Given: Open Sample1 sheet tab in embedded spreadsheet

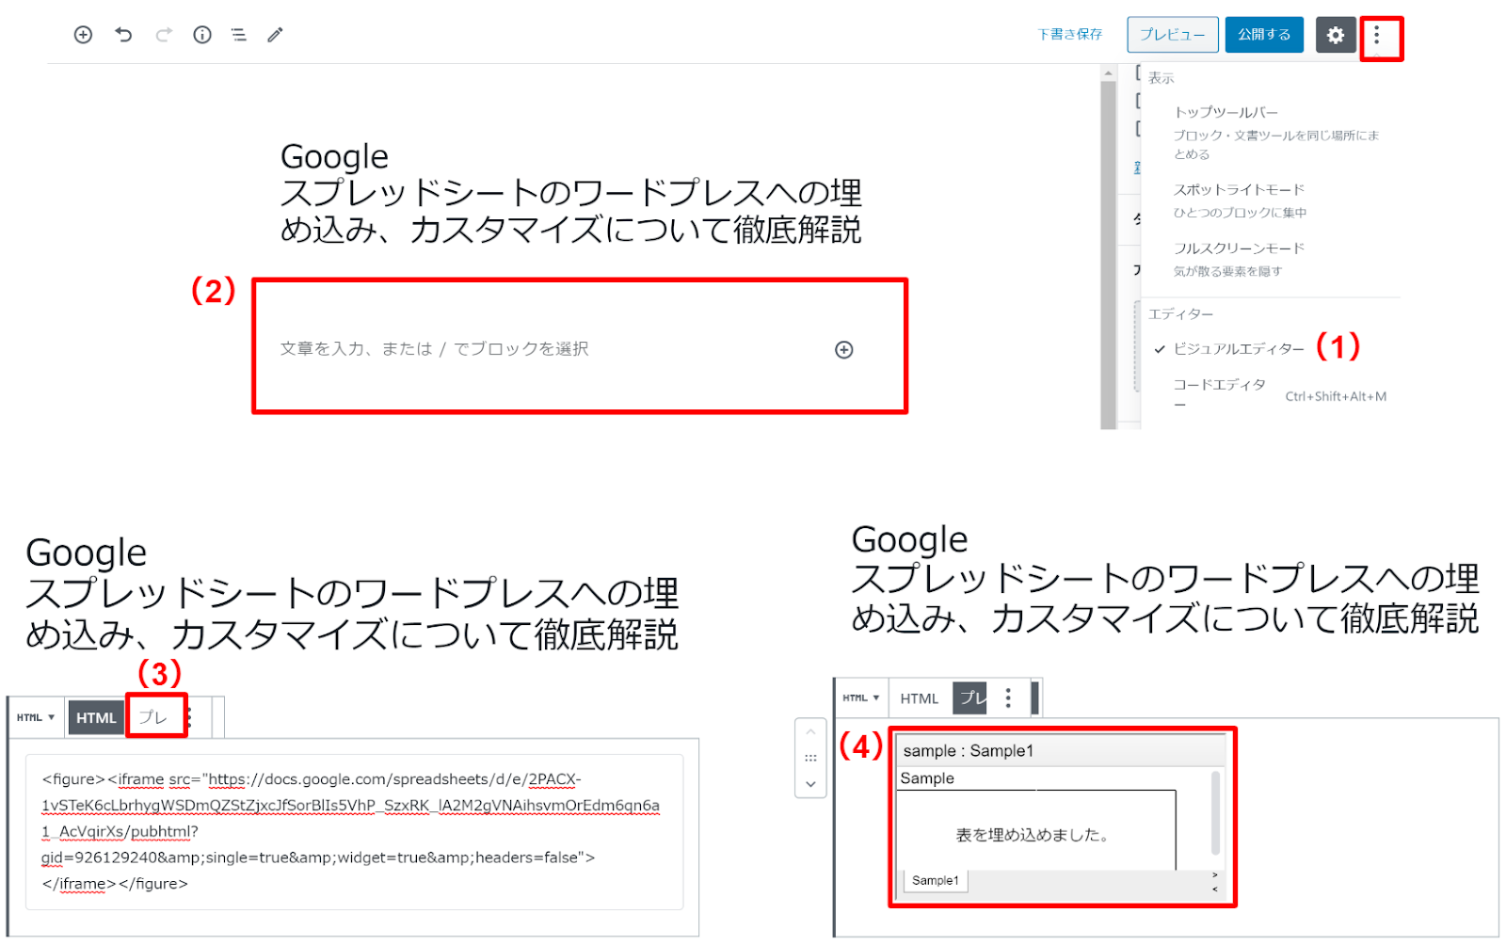Looking at the screenshot, I should (936, 881).
